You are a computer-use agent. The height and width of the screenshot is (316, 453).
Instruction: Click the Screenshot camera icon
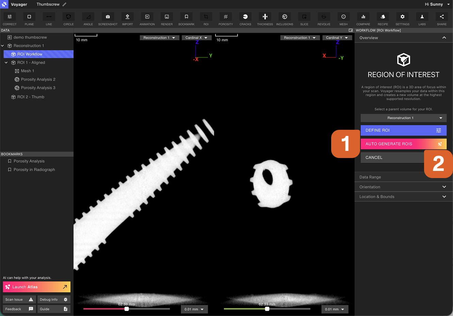tap(108, 17)
